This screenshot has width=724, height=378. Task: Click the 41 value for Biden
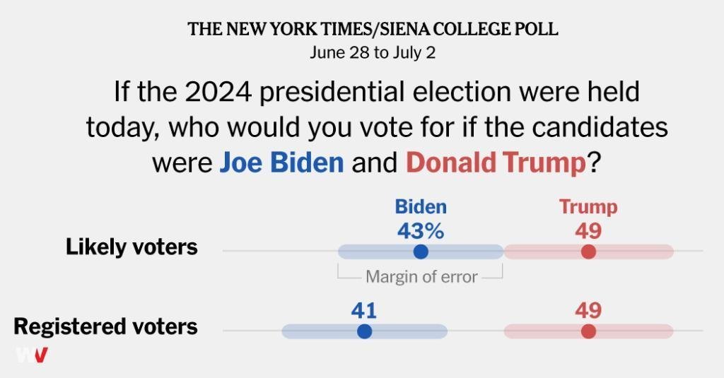pos(364,311)
